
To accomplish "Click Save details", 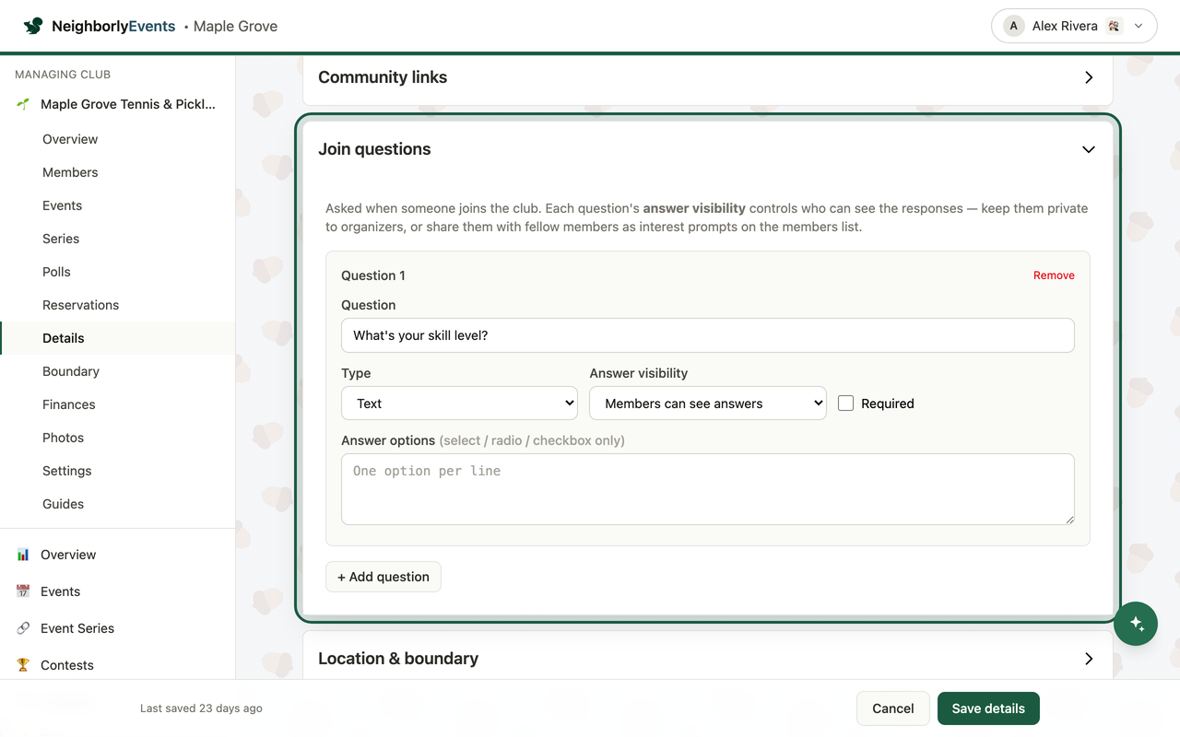I will tap(988, 708).
